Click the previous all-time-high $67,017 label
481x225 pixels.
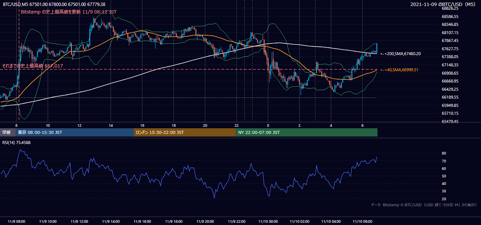tap(32, 66)
